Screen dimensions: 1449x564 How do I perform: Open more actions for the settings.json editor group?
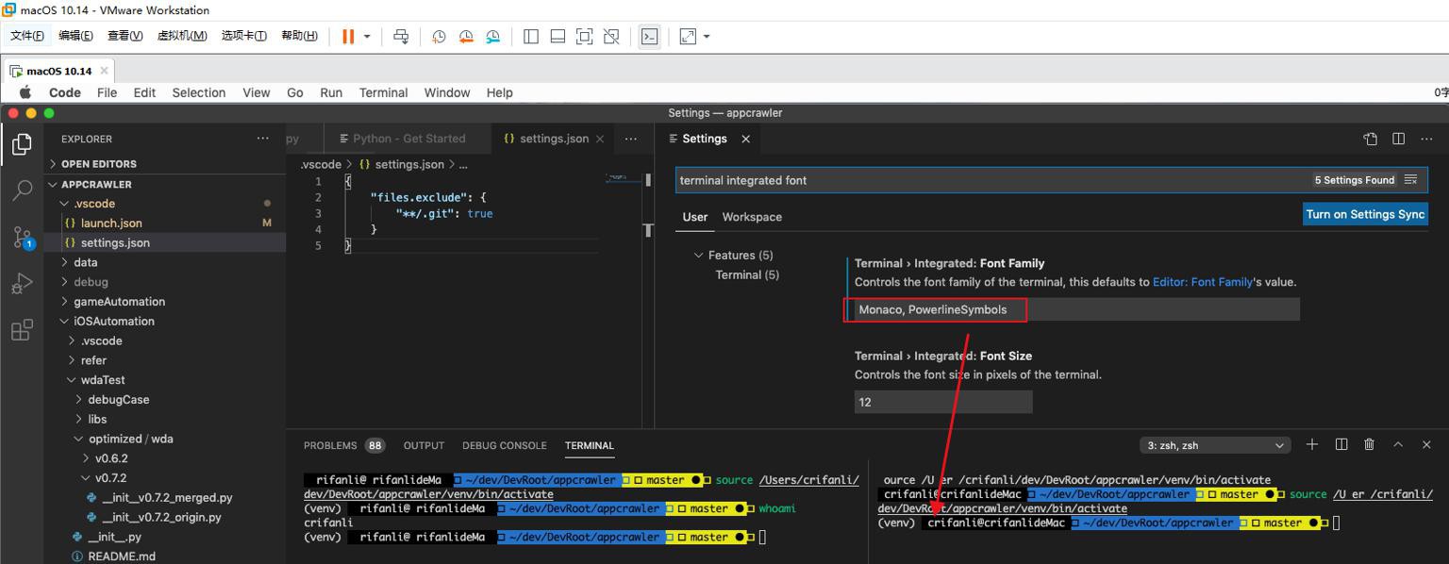(x=631, y=139)
